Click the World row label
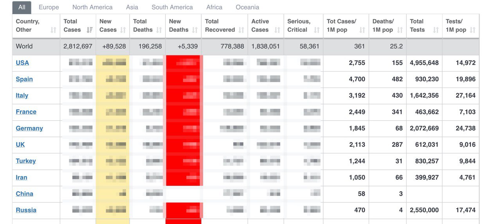Screen dimensions: 501x224 click(24, 47)
